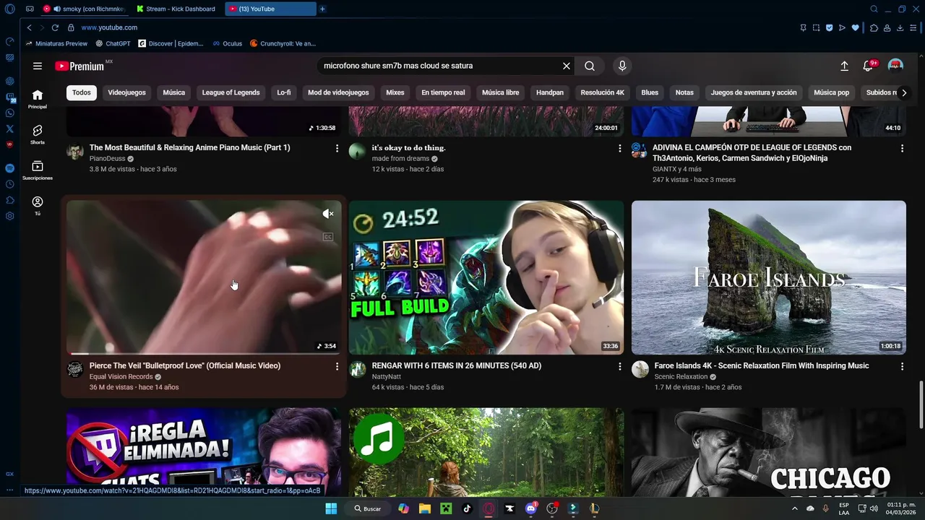The height and width of the screenshot is (520, 925).
Task: Click the YouTube Premium logo
Action: 79,66
